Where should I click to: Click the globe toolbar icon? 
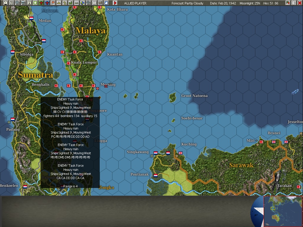click(x=82, y=3)
